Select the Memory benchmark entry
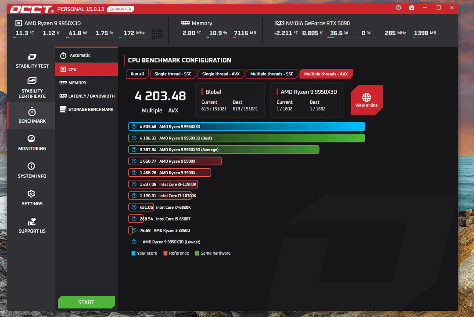The height and width of the screenshot is (317, 474). [86, 83]
